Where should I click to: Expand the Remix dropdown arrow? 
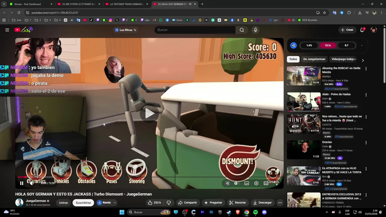(115, 203)
